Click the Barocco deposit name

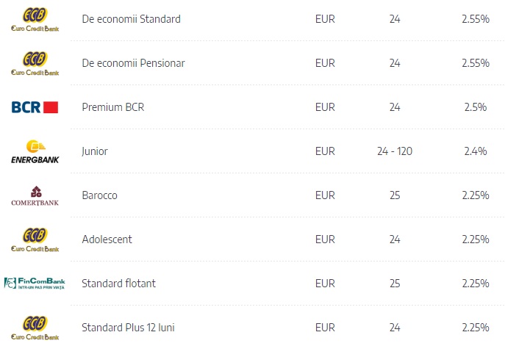point(99,195)
